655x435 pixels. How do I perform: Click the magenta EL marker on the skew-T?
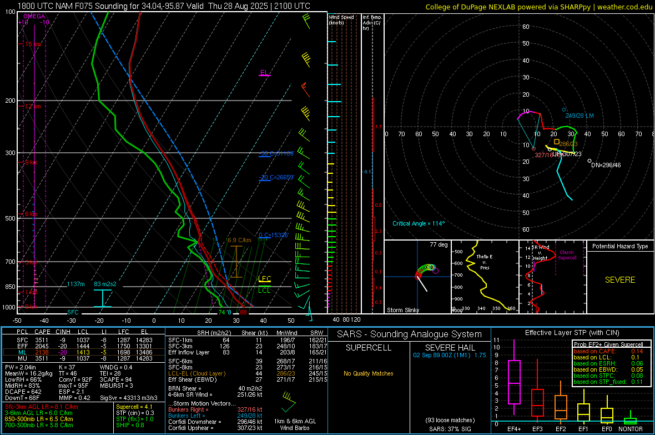265,73
